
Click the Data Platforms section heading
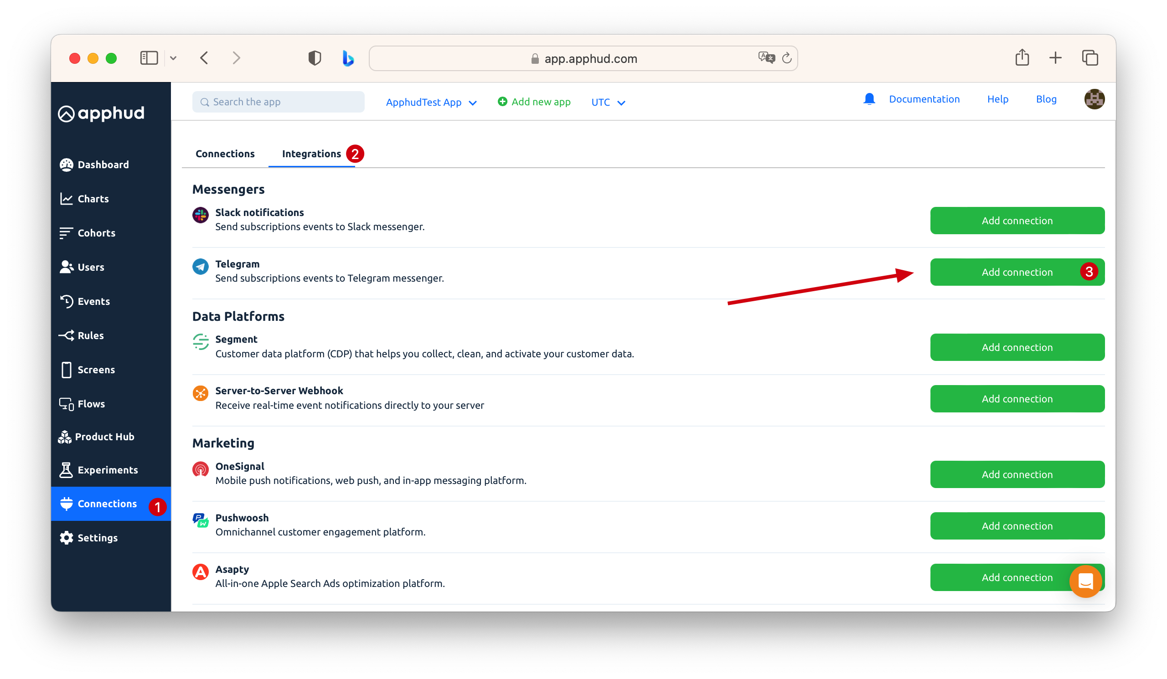coord(238,316)
